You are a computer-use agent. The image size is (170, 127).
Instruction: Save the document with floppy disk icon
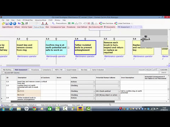tap(7, 23)
